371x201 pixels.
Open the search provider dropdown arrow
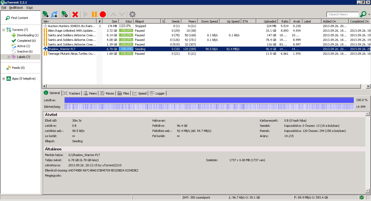369,15
